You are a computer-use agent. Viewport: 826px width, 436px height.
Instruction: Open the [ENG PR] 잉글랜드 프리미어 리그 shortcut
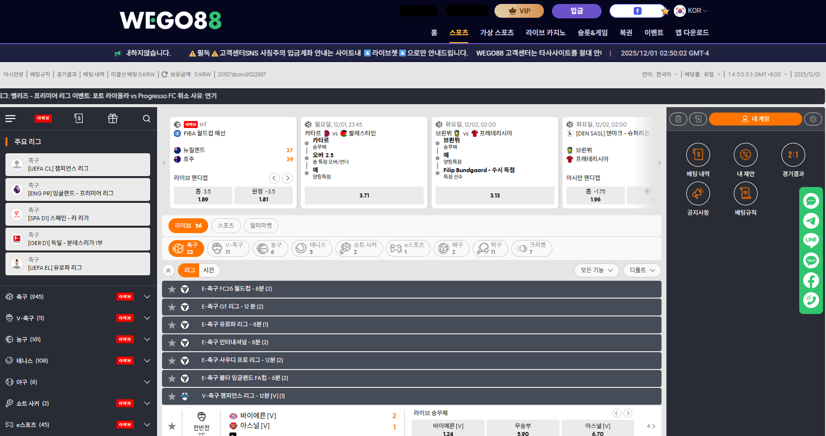point(78,189)
